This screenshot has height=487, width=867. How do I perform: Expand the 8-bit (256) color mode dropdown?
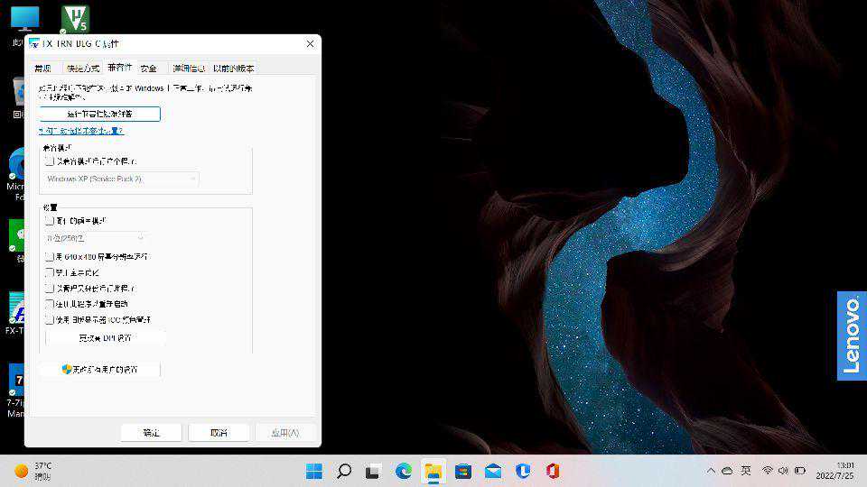coord(95,237)
